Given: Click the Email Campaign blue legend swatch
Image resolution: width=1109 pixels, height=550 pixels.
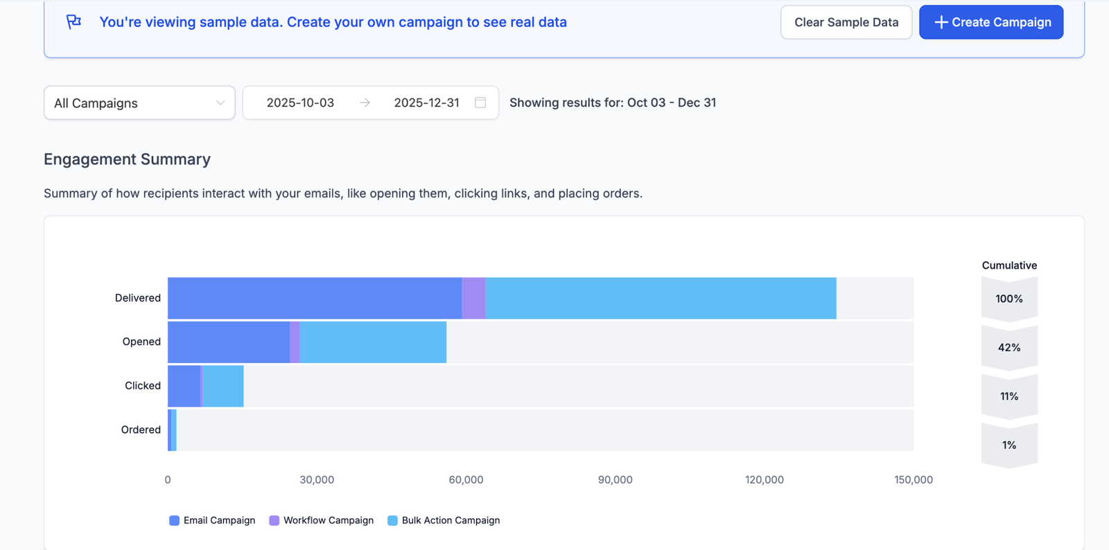Looking at the screenshot, I should [175, 520].
